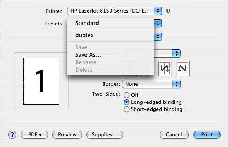Click the page 1 layout preview thumbnail

coord(41,81)
